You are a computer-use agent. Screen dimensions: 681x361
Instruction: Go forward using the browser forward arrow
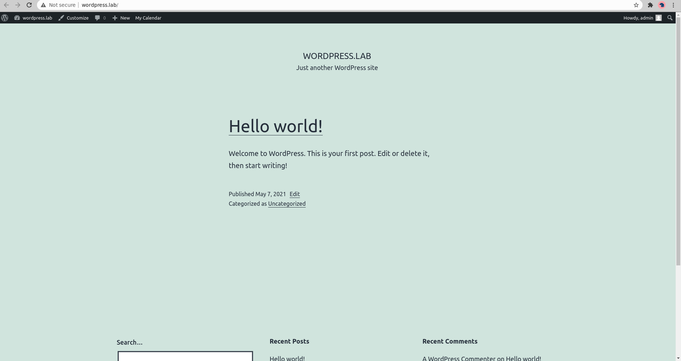pyautogui.click(x=18, y=5)
